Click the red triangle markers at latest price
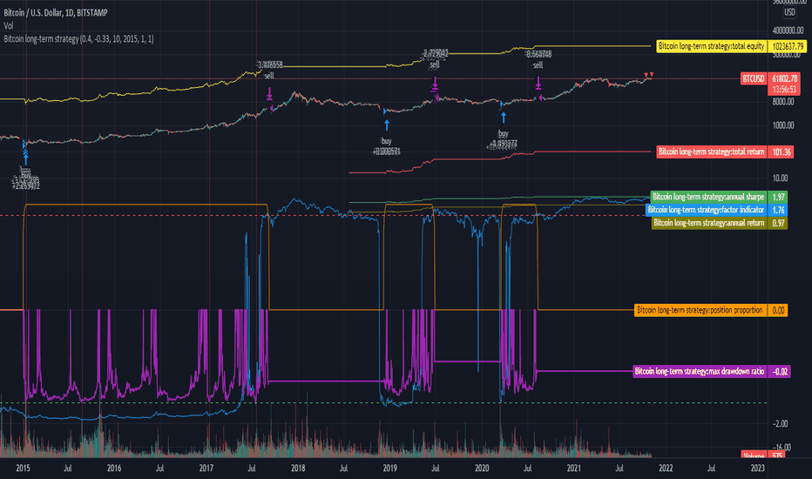The width and height of the screenshot is (812, 479). pyautogui.click(x=648, y=75)
